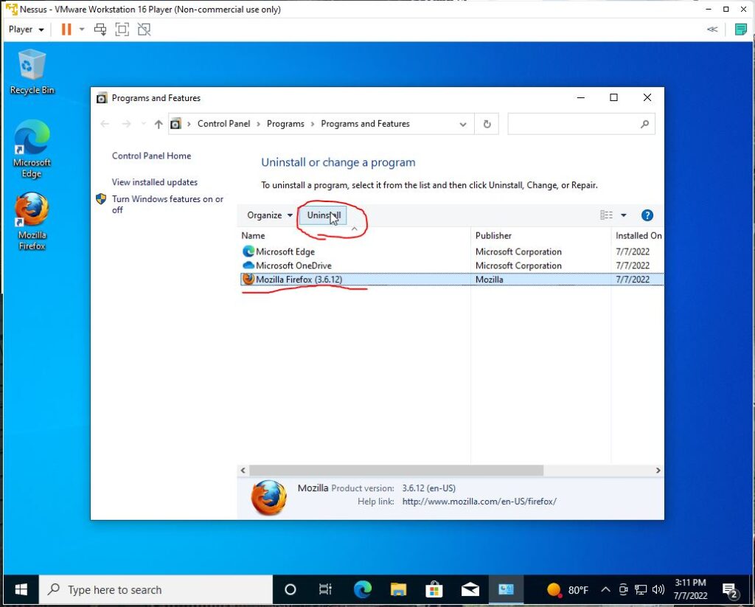Open the clock showing 3:11 PM
755x607 pixels.
tap(690, 589)
